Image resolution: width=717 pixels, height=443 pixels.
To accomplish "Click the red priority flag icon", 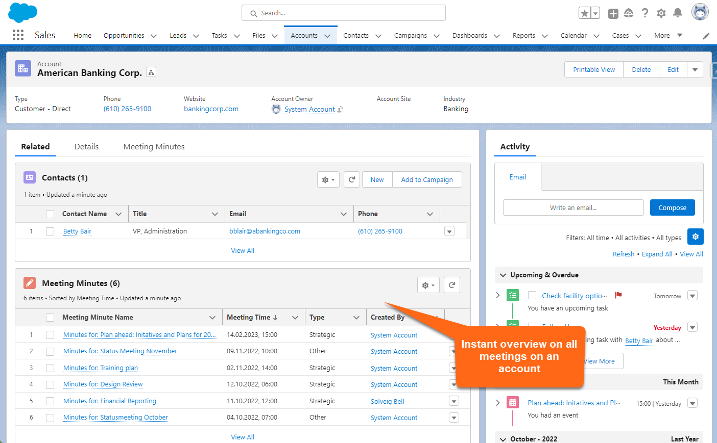I will coord(618,295).
